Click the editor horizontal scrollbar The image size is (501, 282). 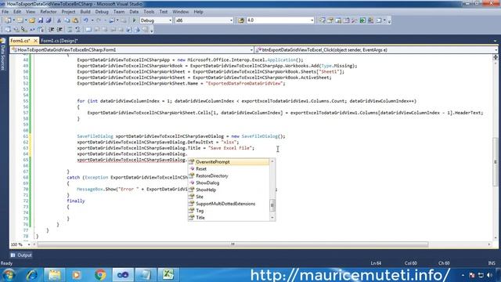pyautogui.click(x=232, y=244)
